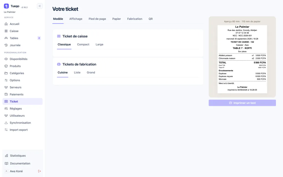The height and width of the screenshot is (177, 283).
Task: Click the Tables icon in the sidebar
Action: click(6, 38)
